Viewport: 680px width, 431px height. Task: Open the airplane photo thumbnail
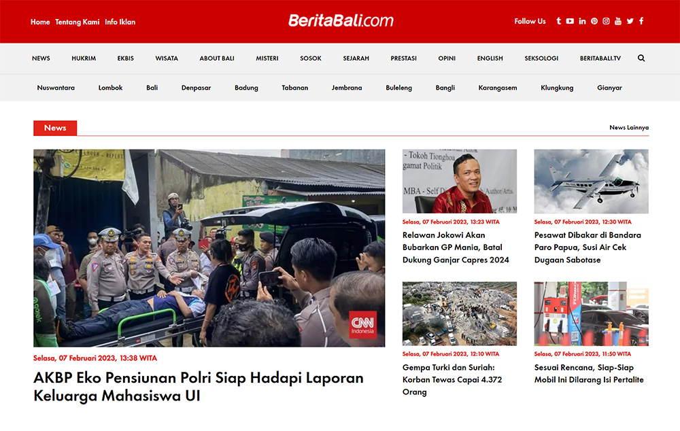592,182
